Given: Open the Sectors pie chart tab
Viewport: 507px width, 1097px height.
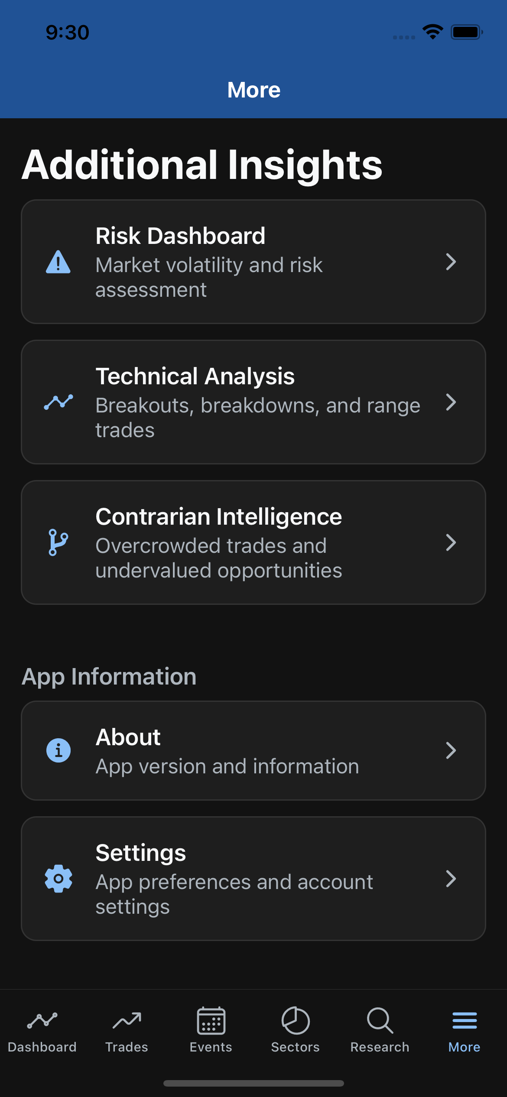Looking at the screenshot, I should coord(296,1030).
